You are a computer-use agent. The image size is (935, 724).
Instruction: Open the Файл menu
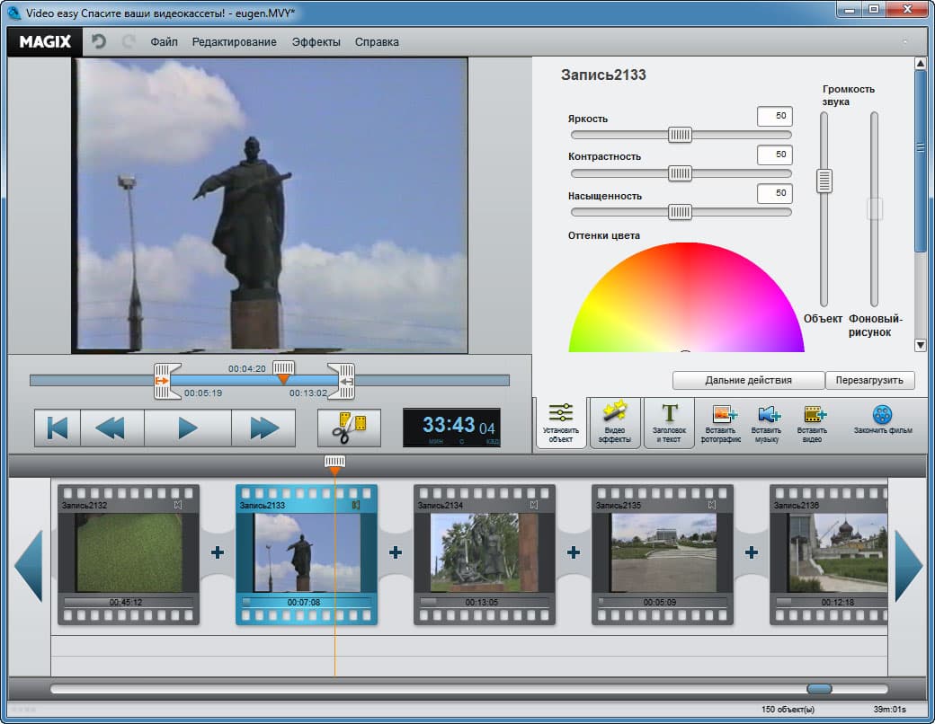click(x=164, y=42)
